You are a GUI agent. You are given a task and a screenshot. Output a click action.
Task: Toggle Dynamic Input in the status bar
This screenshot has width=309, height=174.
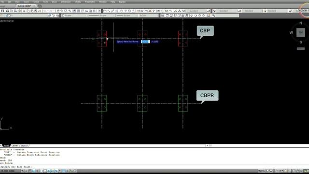click(x=56, y=171)
